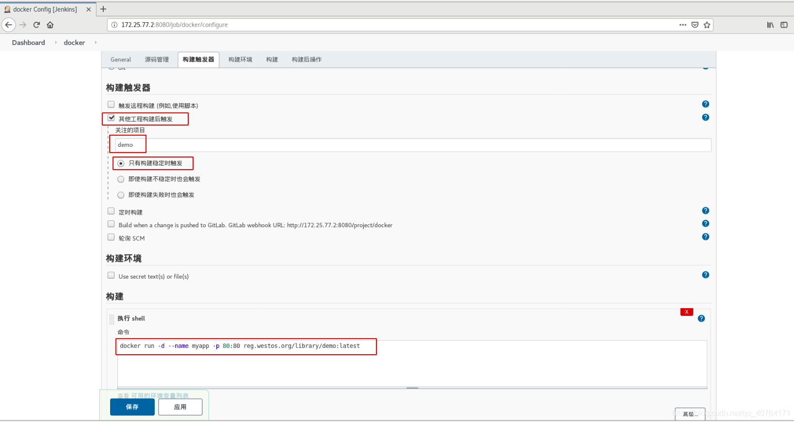Open help for 定时构建 option
Screen dimensions: 794x422
706,211
